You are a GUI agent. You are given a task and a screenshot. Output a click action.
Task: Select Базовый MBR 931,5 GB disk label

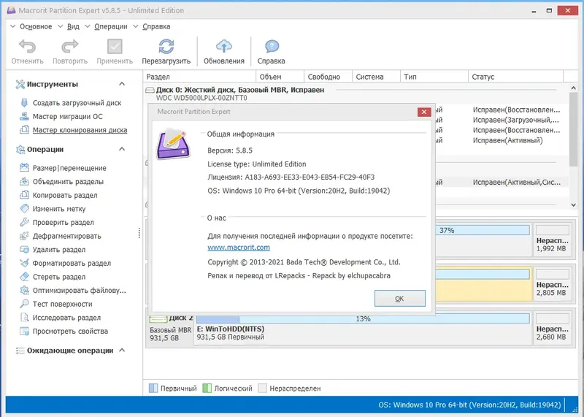pos(170,334)
